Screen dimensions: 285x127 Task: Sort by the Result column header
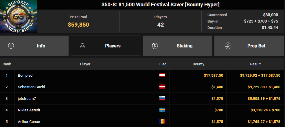click(255, 64)
